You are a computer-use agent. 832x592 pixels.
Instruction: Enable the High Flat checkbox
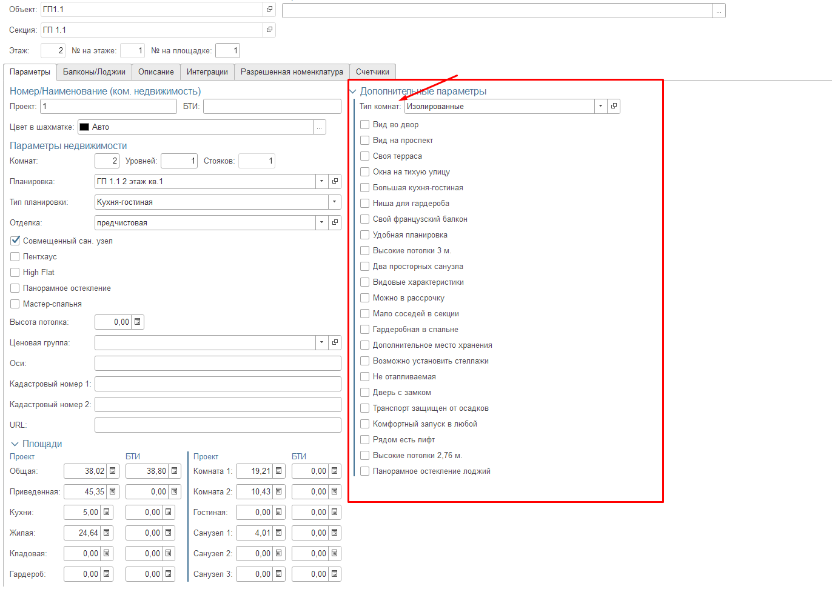[x=15, y=272]
